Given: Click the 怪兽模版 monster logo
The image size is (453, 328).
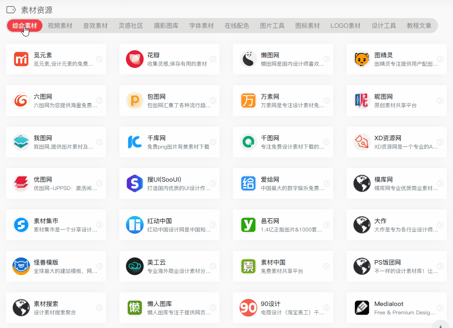Looking at the screenshot, I should (21, 267).
